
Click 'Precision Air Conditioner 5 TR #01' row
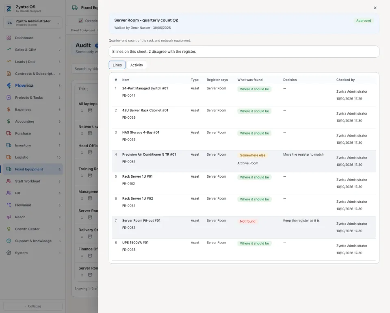[x=244, y=161]
